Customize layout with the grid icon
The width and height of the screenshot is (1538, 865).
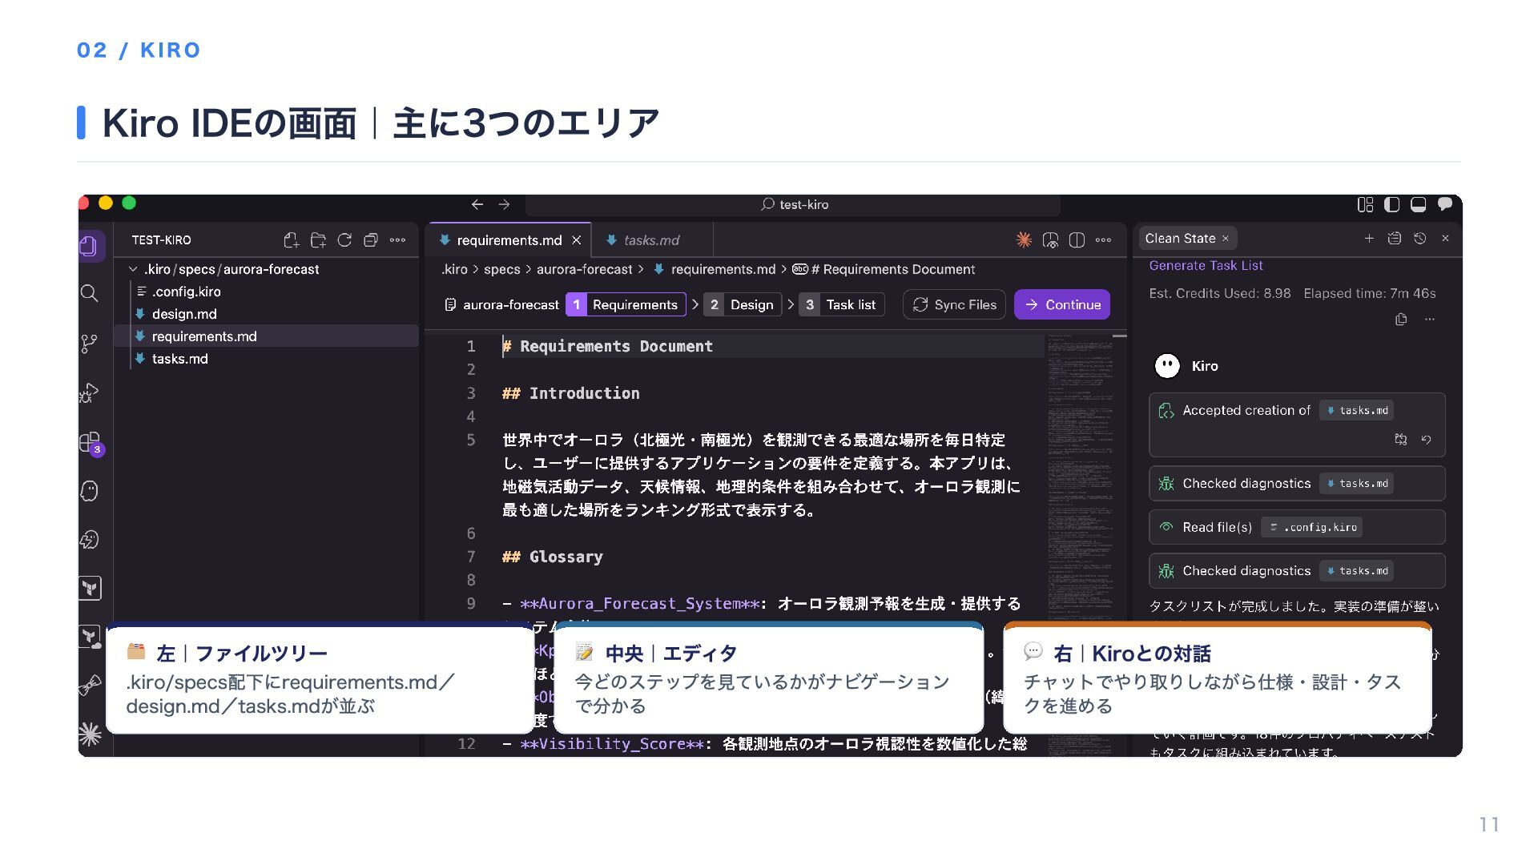(x=1366, y=204)
